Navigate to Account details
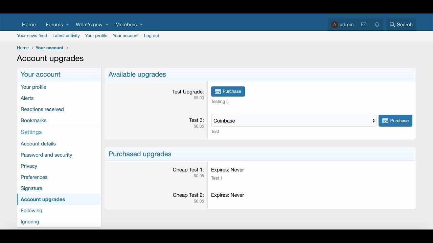 [x=38, y=143]
